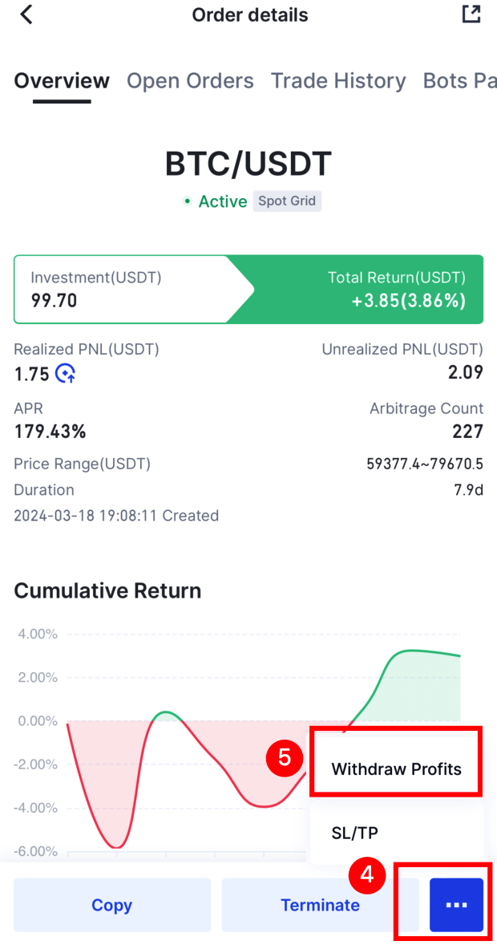Tap the icon beside Realized PNL value
Image resolution: width=497 pixels, height=945 pixels.
click(66, 373)
